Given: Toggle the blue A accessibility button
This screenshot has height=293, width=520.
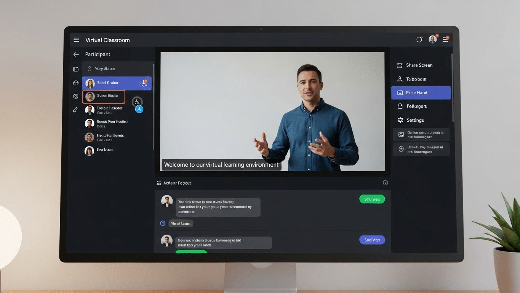Looking at the screenshot, I should pos(139,109).
